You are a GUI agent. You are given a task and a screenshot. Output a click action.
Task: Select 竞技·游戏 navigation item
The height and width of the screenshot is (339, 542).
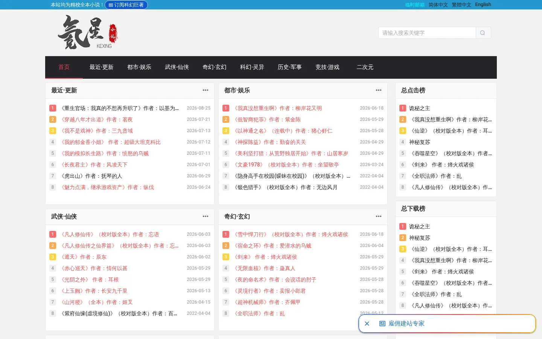(x=327, y=67)
